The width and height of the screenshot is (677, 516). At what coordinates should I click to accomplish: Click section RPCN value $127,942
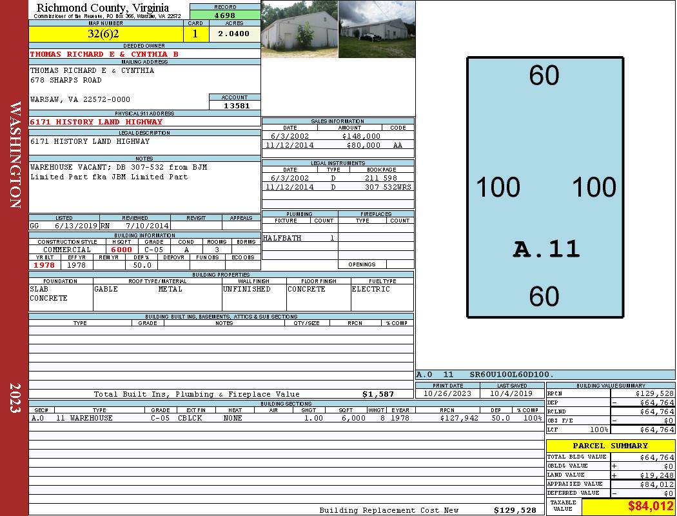(x=459, y=418)
